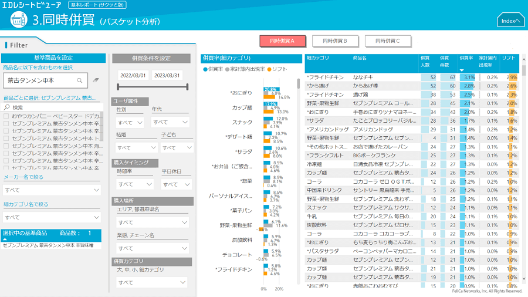The image size is (528, 297).
Task: Sort the table by 併買人数 column
Action: coord(425,61)
